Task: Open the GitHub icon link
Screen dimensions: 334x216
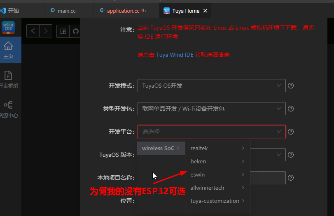Action: [x=75, y=31]
